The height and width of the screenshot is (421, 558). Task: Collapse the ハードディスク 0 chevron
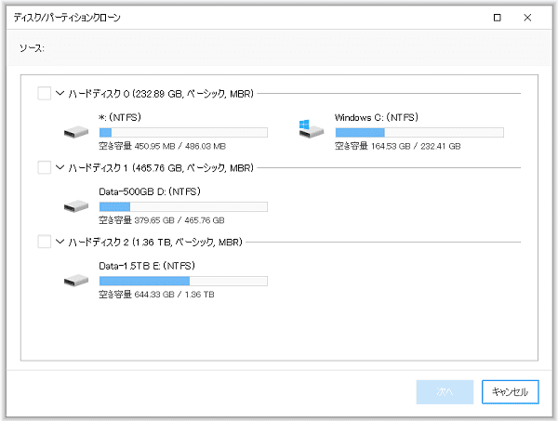click(61, 93)
